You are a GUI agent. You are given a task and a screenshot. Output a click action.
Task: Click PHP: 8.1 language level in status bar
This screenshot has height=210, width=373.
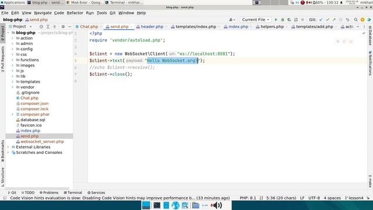pyautogui.click(x=248, y=198)
